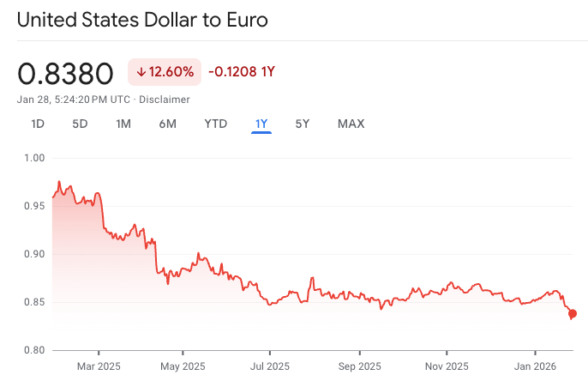Click the active 1Y tab
This screenshot has height=381, width=588.
pyautogui.click(x=261, y=124)
